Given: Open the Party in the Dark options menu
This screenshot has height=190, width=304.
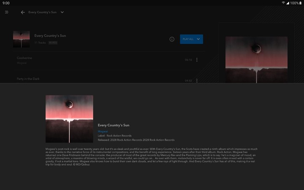Looking at the screenshot, I should click(x=197, y=80).
